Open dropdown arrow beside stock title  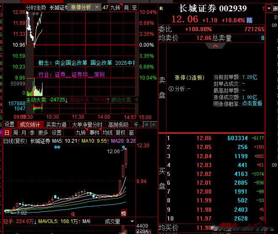click(x=269, y=8)
